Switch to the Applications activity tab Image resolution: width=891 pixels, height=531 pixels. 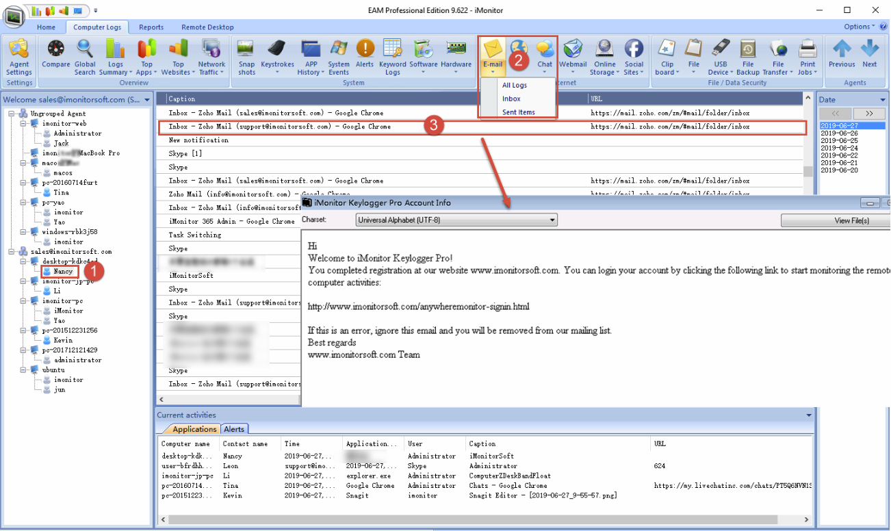click(x=194, y=429)
